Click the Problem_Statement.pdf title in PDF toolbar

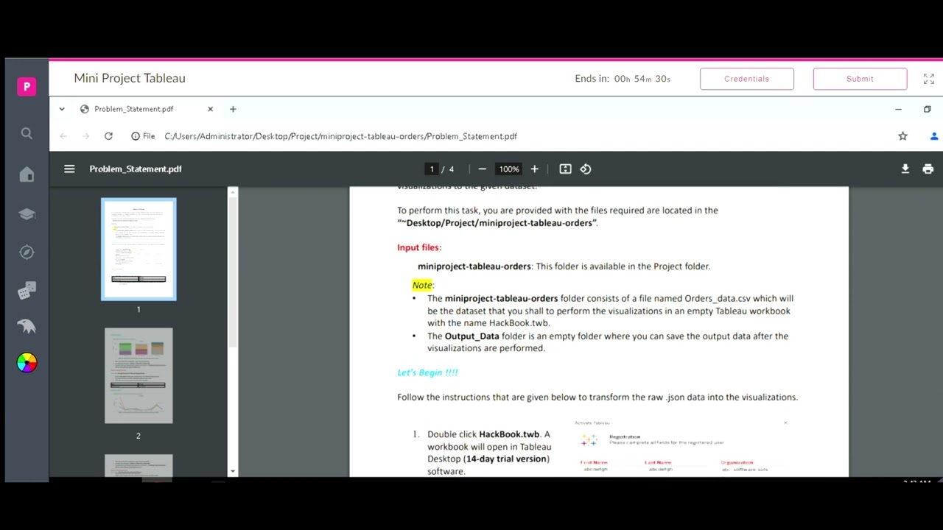click(x=136, y=169)
